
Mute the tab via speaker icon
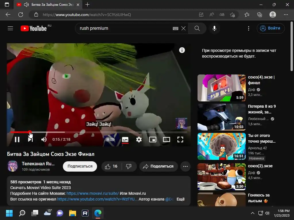(x=26, y=5)
